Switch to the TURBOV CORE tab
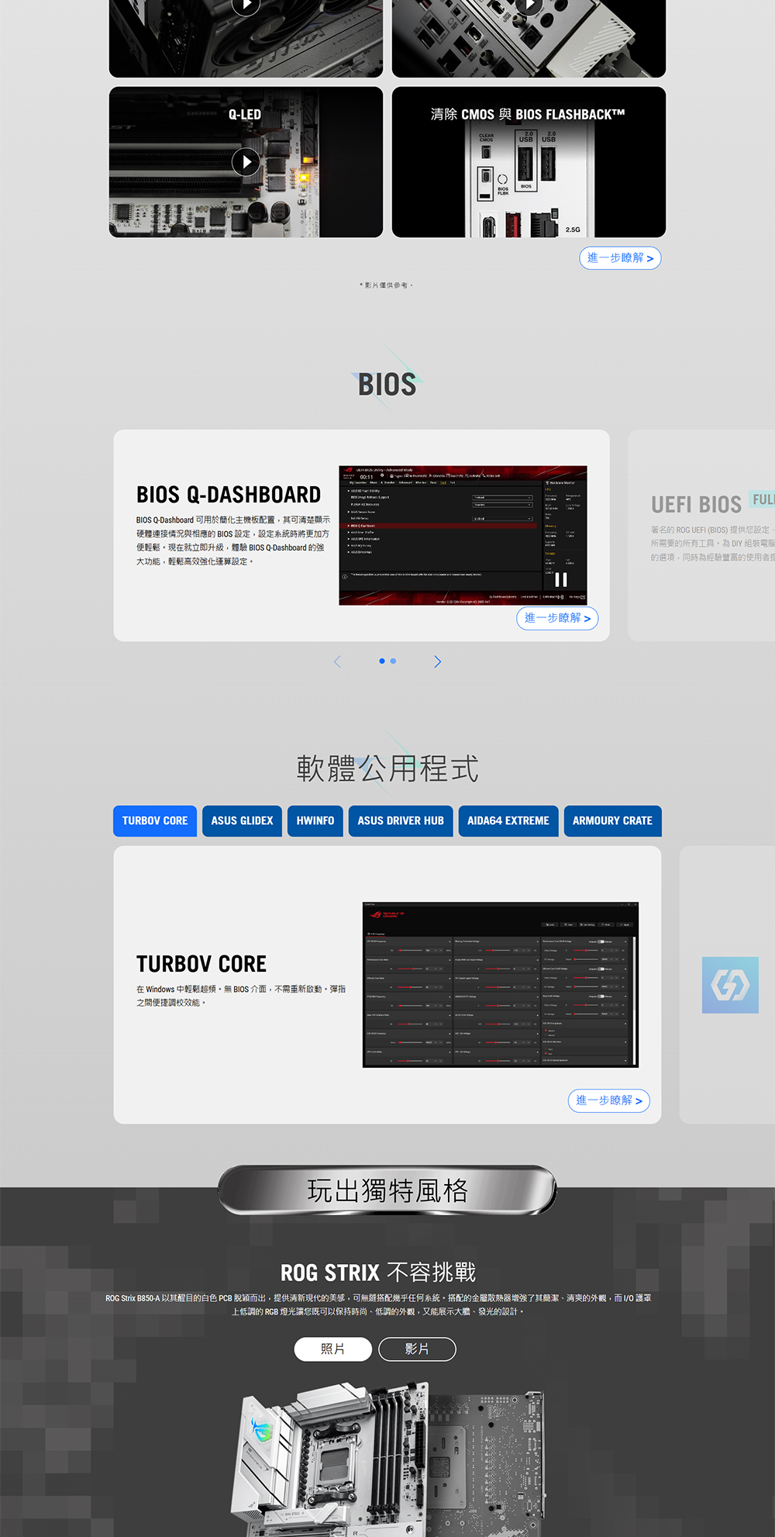Viewport: 775px width, 1537px height. (155, 820)
